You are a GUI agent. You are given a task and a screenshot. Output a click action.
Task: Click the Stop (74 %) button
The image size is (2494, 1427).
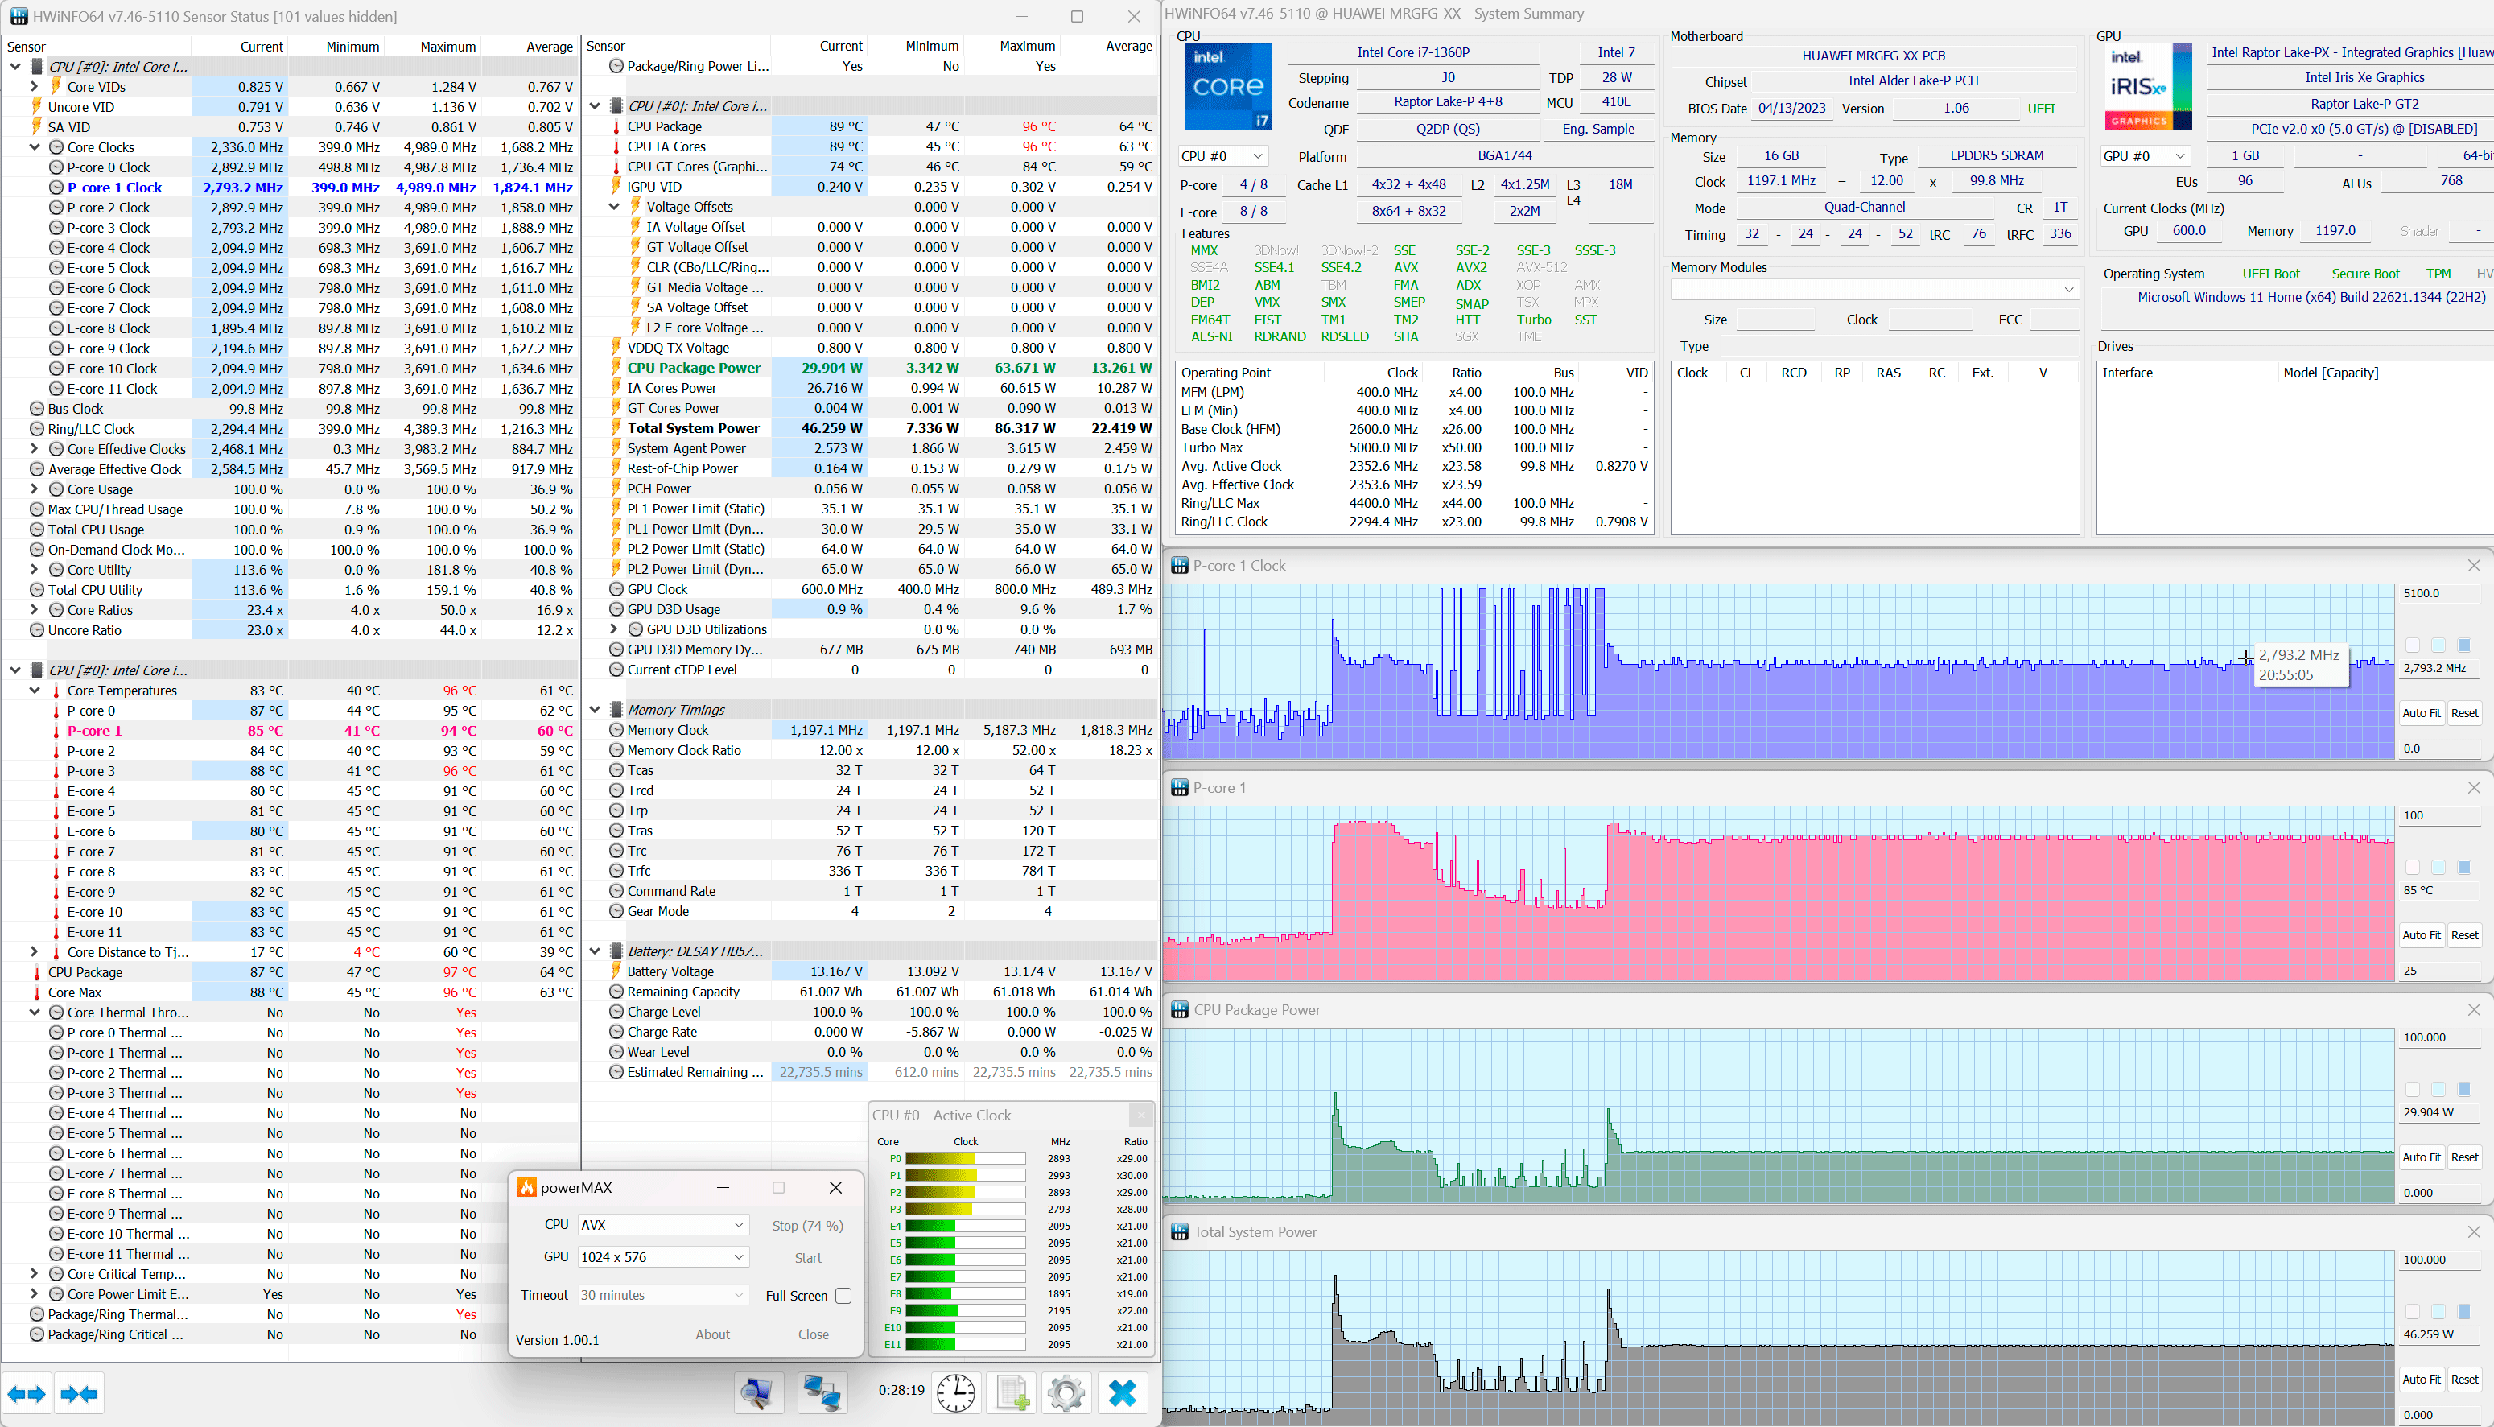806,1225
